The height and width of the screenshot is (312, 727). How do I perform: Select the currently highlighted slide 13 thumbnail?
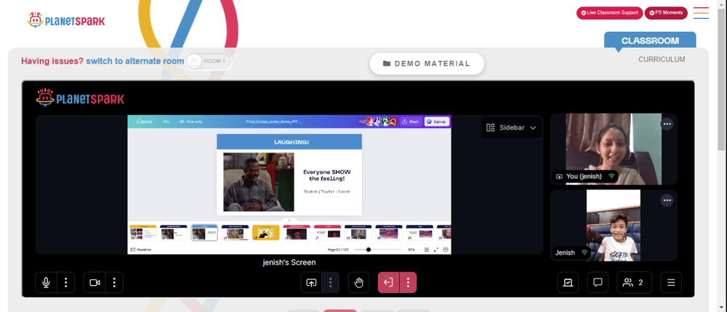(x=204, y=233)
